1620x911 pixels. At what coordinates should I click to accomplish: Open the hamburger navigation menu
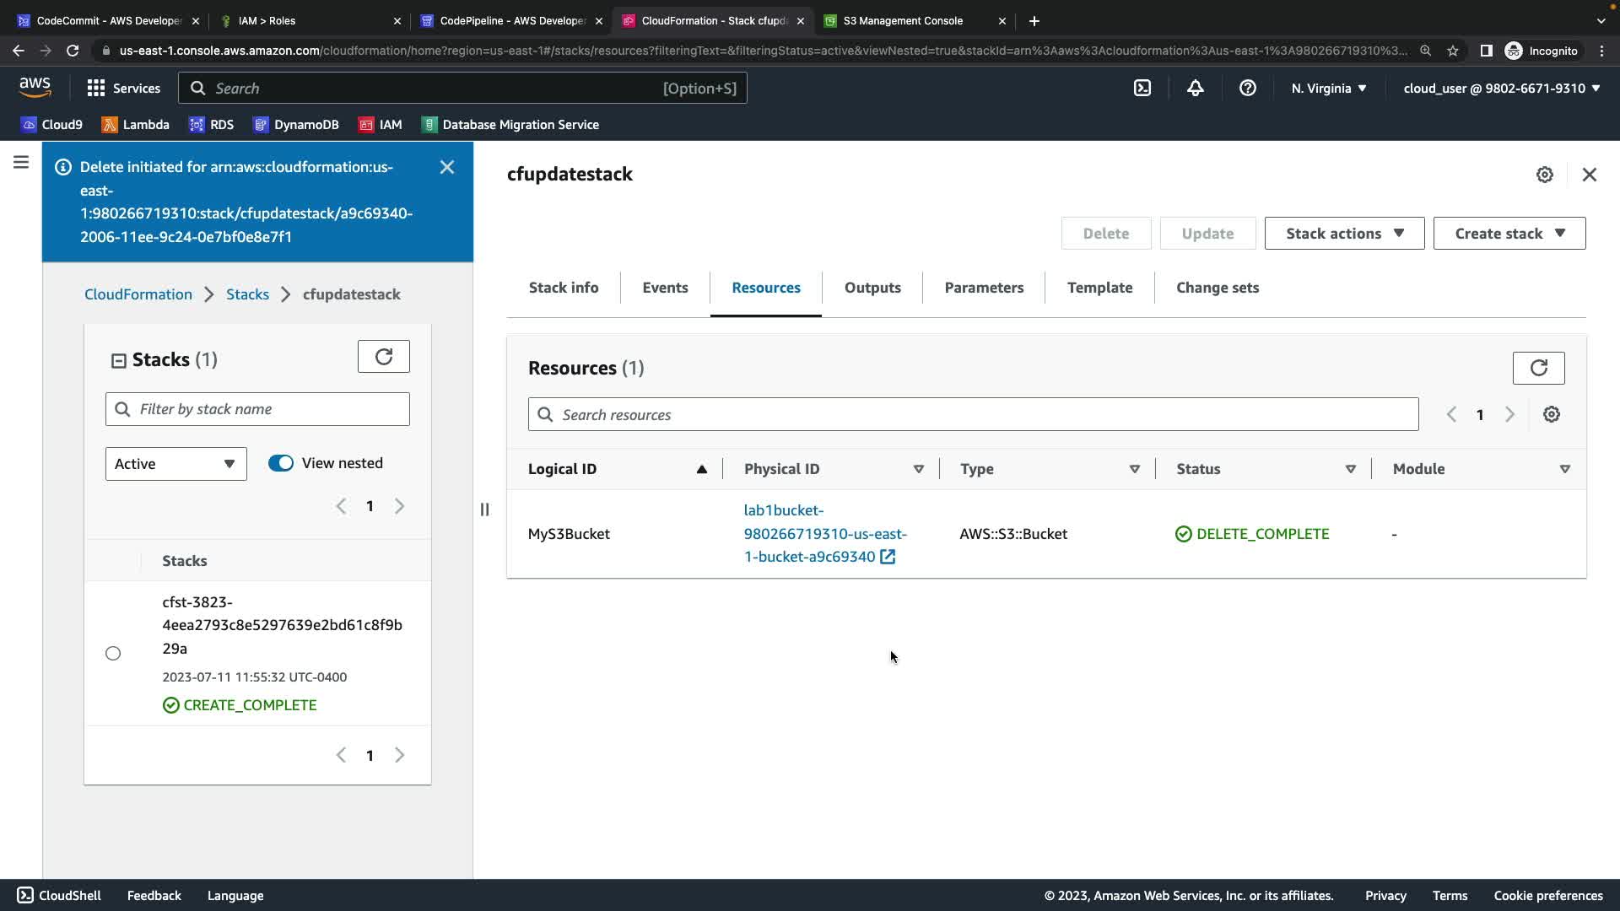click(x=21, y=162)
